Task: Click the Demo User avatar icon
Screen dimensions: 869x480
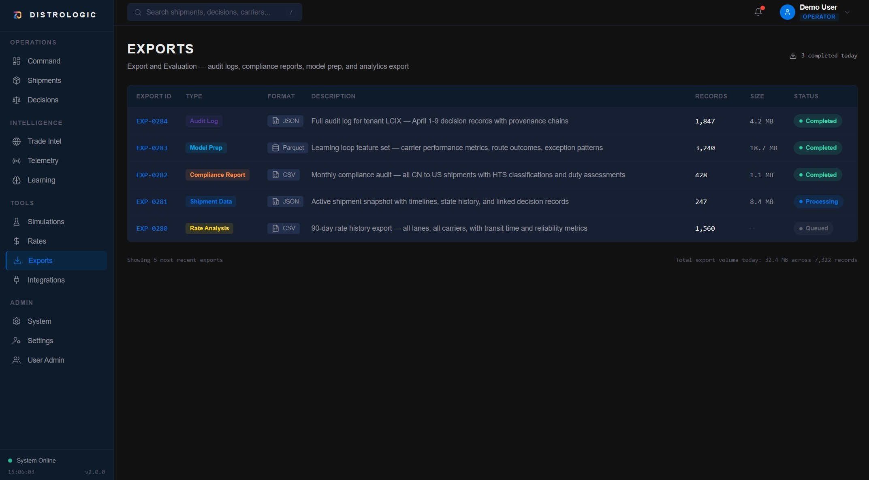Action: pos(787,12)
